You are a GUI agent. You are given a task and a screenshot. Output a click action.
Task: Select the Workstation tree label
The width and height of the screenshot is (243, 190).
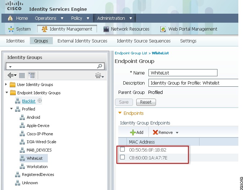coord(37,167)
